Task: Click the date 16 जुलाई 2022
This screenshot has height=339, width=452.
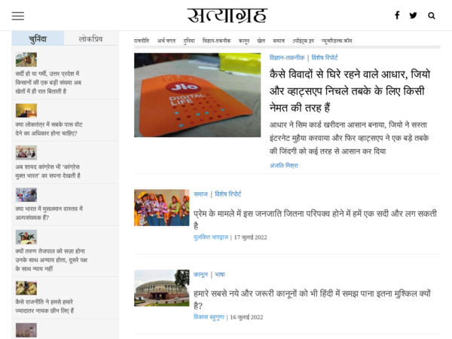Action: click(x=246, y=317)
